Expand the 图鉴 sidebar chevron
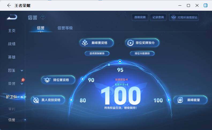212x130 pixels. (x=22, y=70)
